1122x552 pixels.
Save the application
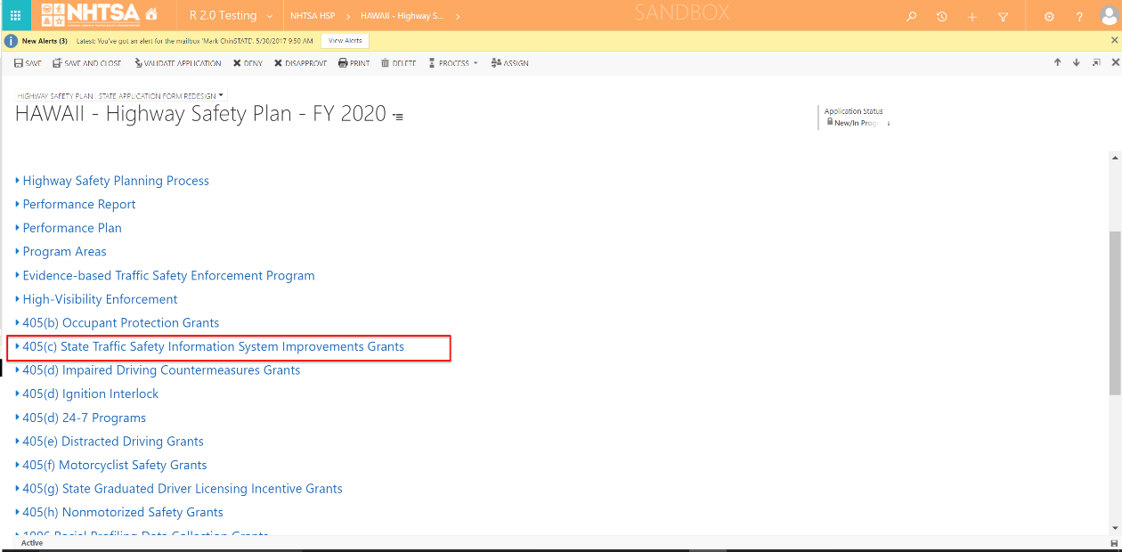pyautogui.click(x=28, y=63)
